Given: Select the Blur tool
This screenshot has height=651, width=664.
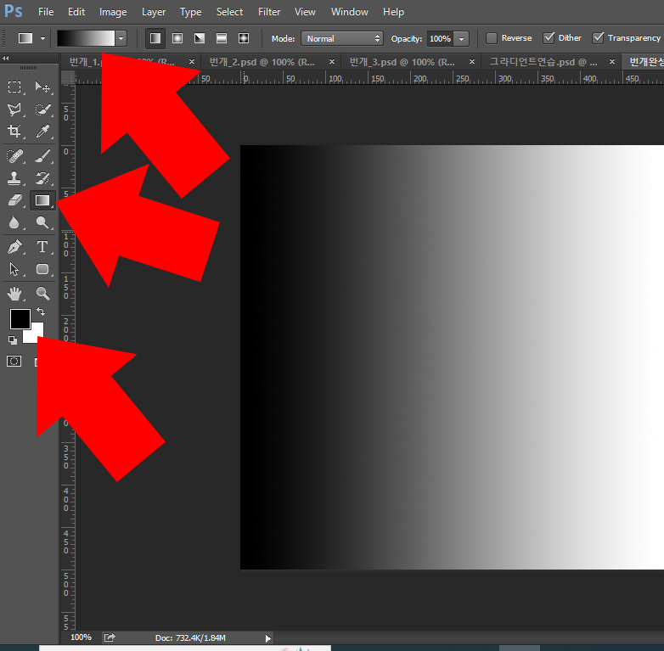Looking at the screenshot, I should 14,222.
